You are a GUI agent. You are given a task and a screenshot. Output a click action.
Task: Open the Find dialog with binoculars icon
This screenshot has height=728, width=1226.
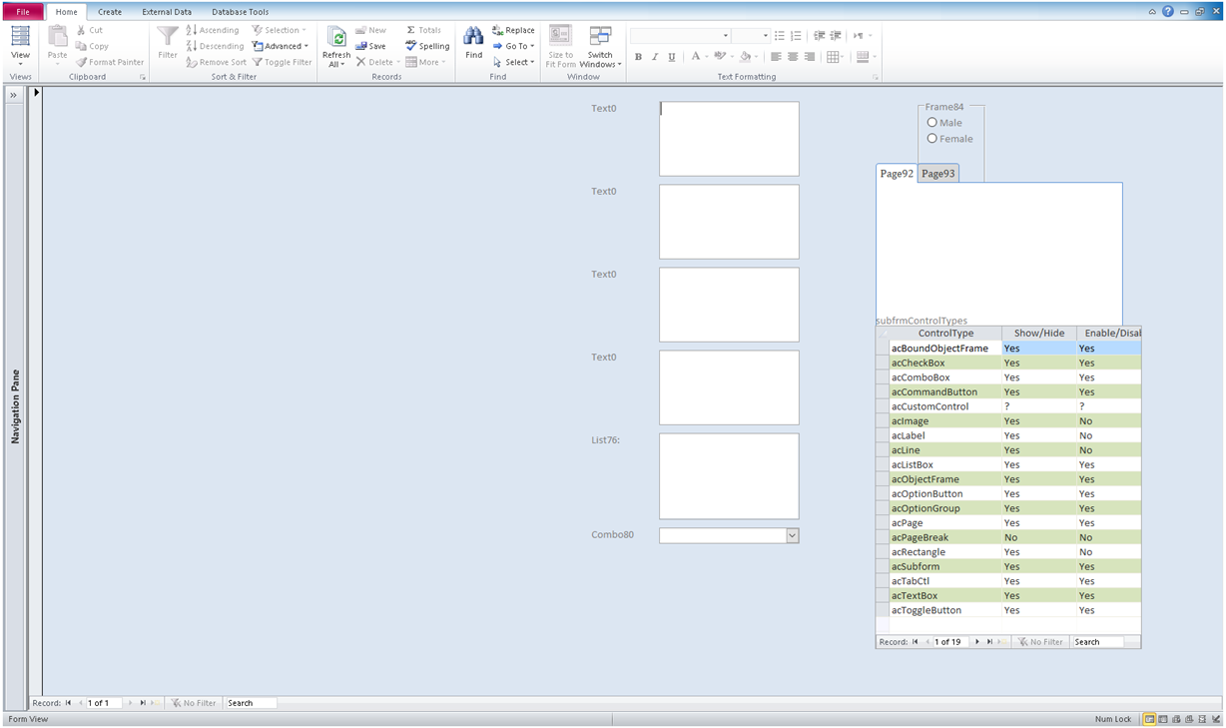(x=473, y=42)
